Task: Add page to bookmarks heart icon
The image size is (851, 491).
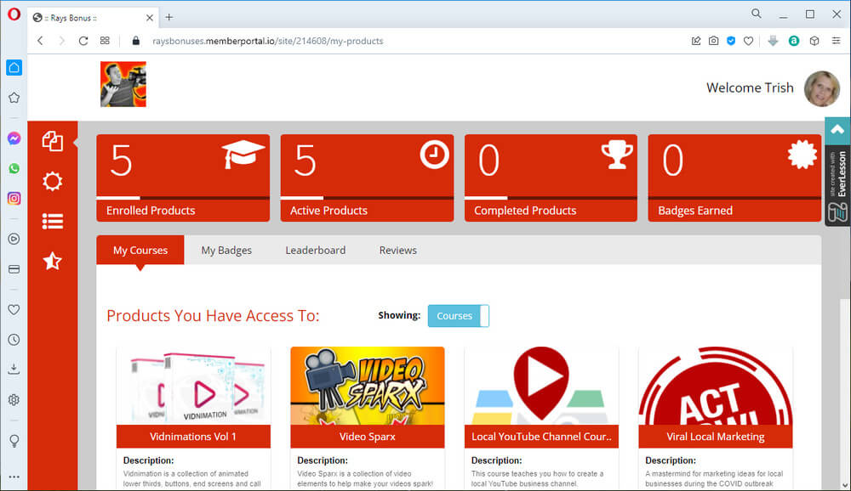Action: pos(748,41)
